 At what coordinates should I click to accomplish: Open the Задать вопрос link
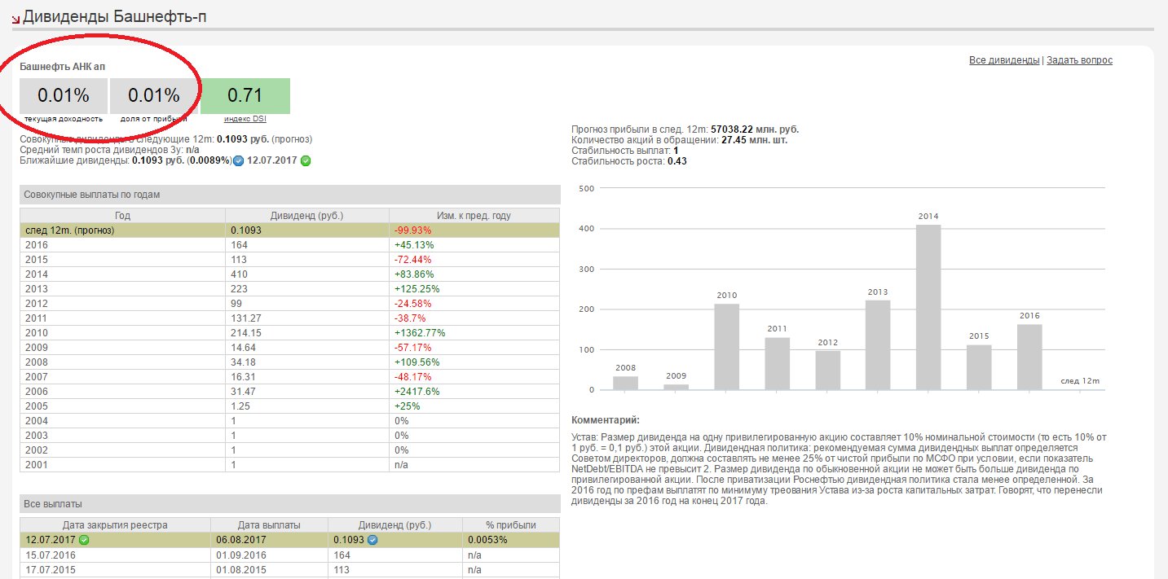[x=1079, y=60]
